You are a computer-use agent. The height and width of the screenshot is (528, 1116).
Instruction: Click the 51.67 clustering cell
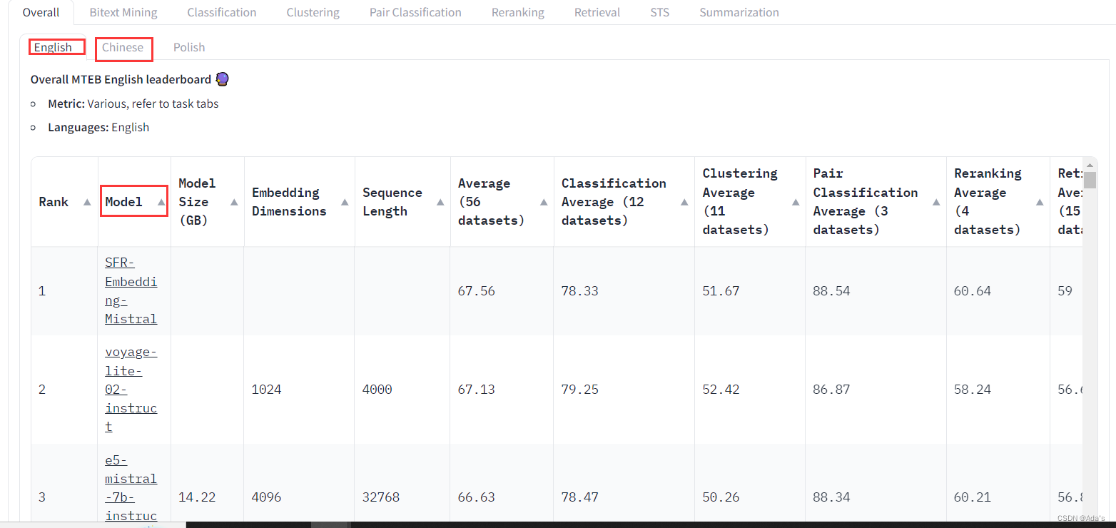(x=721, y=291)
